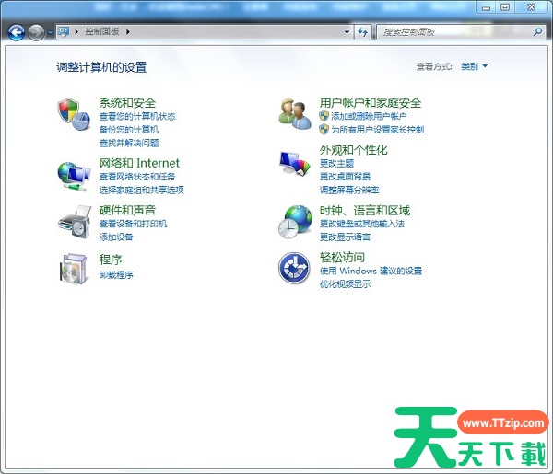Click the 卸载程序 link
The width and height of the screenshot is (553, 474).
116,274
